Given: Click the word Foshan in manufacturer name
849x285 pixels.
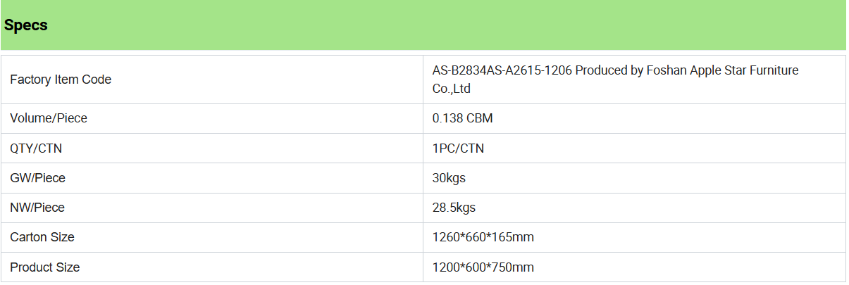Looking at the screenshot, I should coord(667,70).
